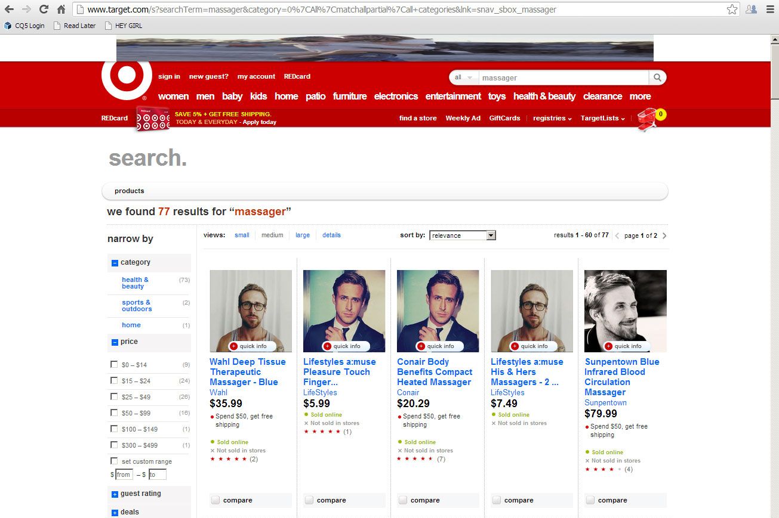Viewport: 779px width, 518px height.
Task: Click Chrome home button
Action: [61, 9]
